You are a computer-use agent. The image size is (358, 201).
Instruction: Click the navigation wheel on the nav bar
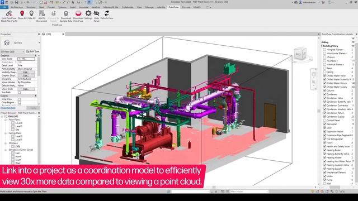(314, 74)
